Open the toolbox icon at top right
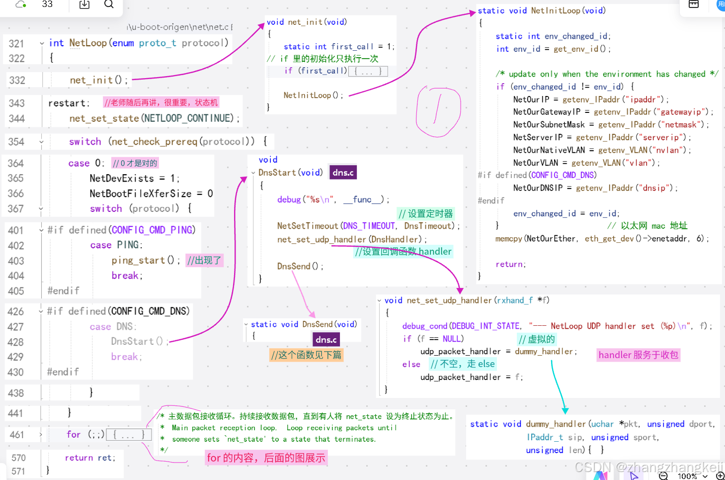The width and height of the screenshot is (725, 480). click(x=694, y=4)
